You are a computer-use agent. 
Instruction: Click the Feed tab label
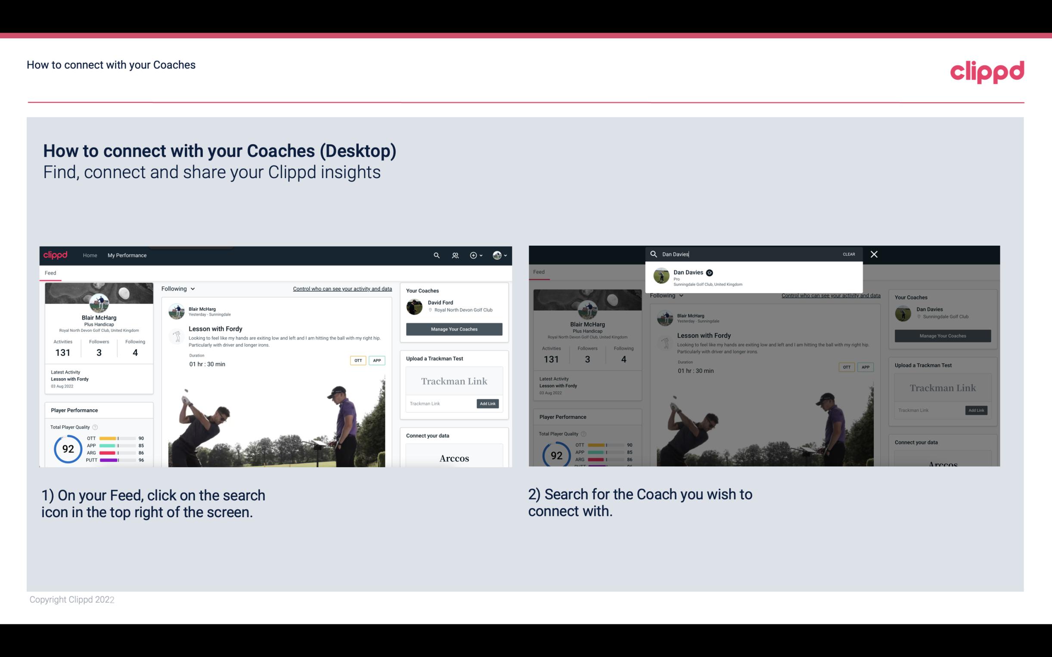[x=50, y=272]
